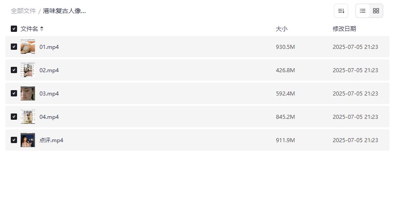Deselect the 03.mp4 checkbox
This screenshot has width=394, height=222.
point(14,93)
